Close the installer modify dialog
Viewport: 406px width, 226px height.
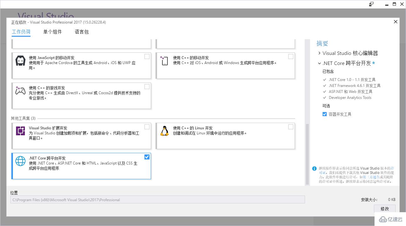[396, 22]
